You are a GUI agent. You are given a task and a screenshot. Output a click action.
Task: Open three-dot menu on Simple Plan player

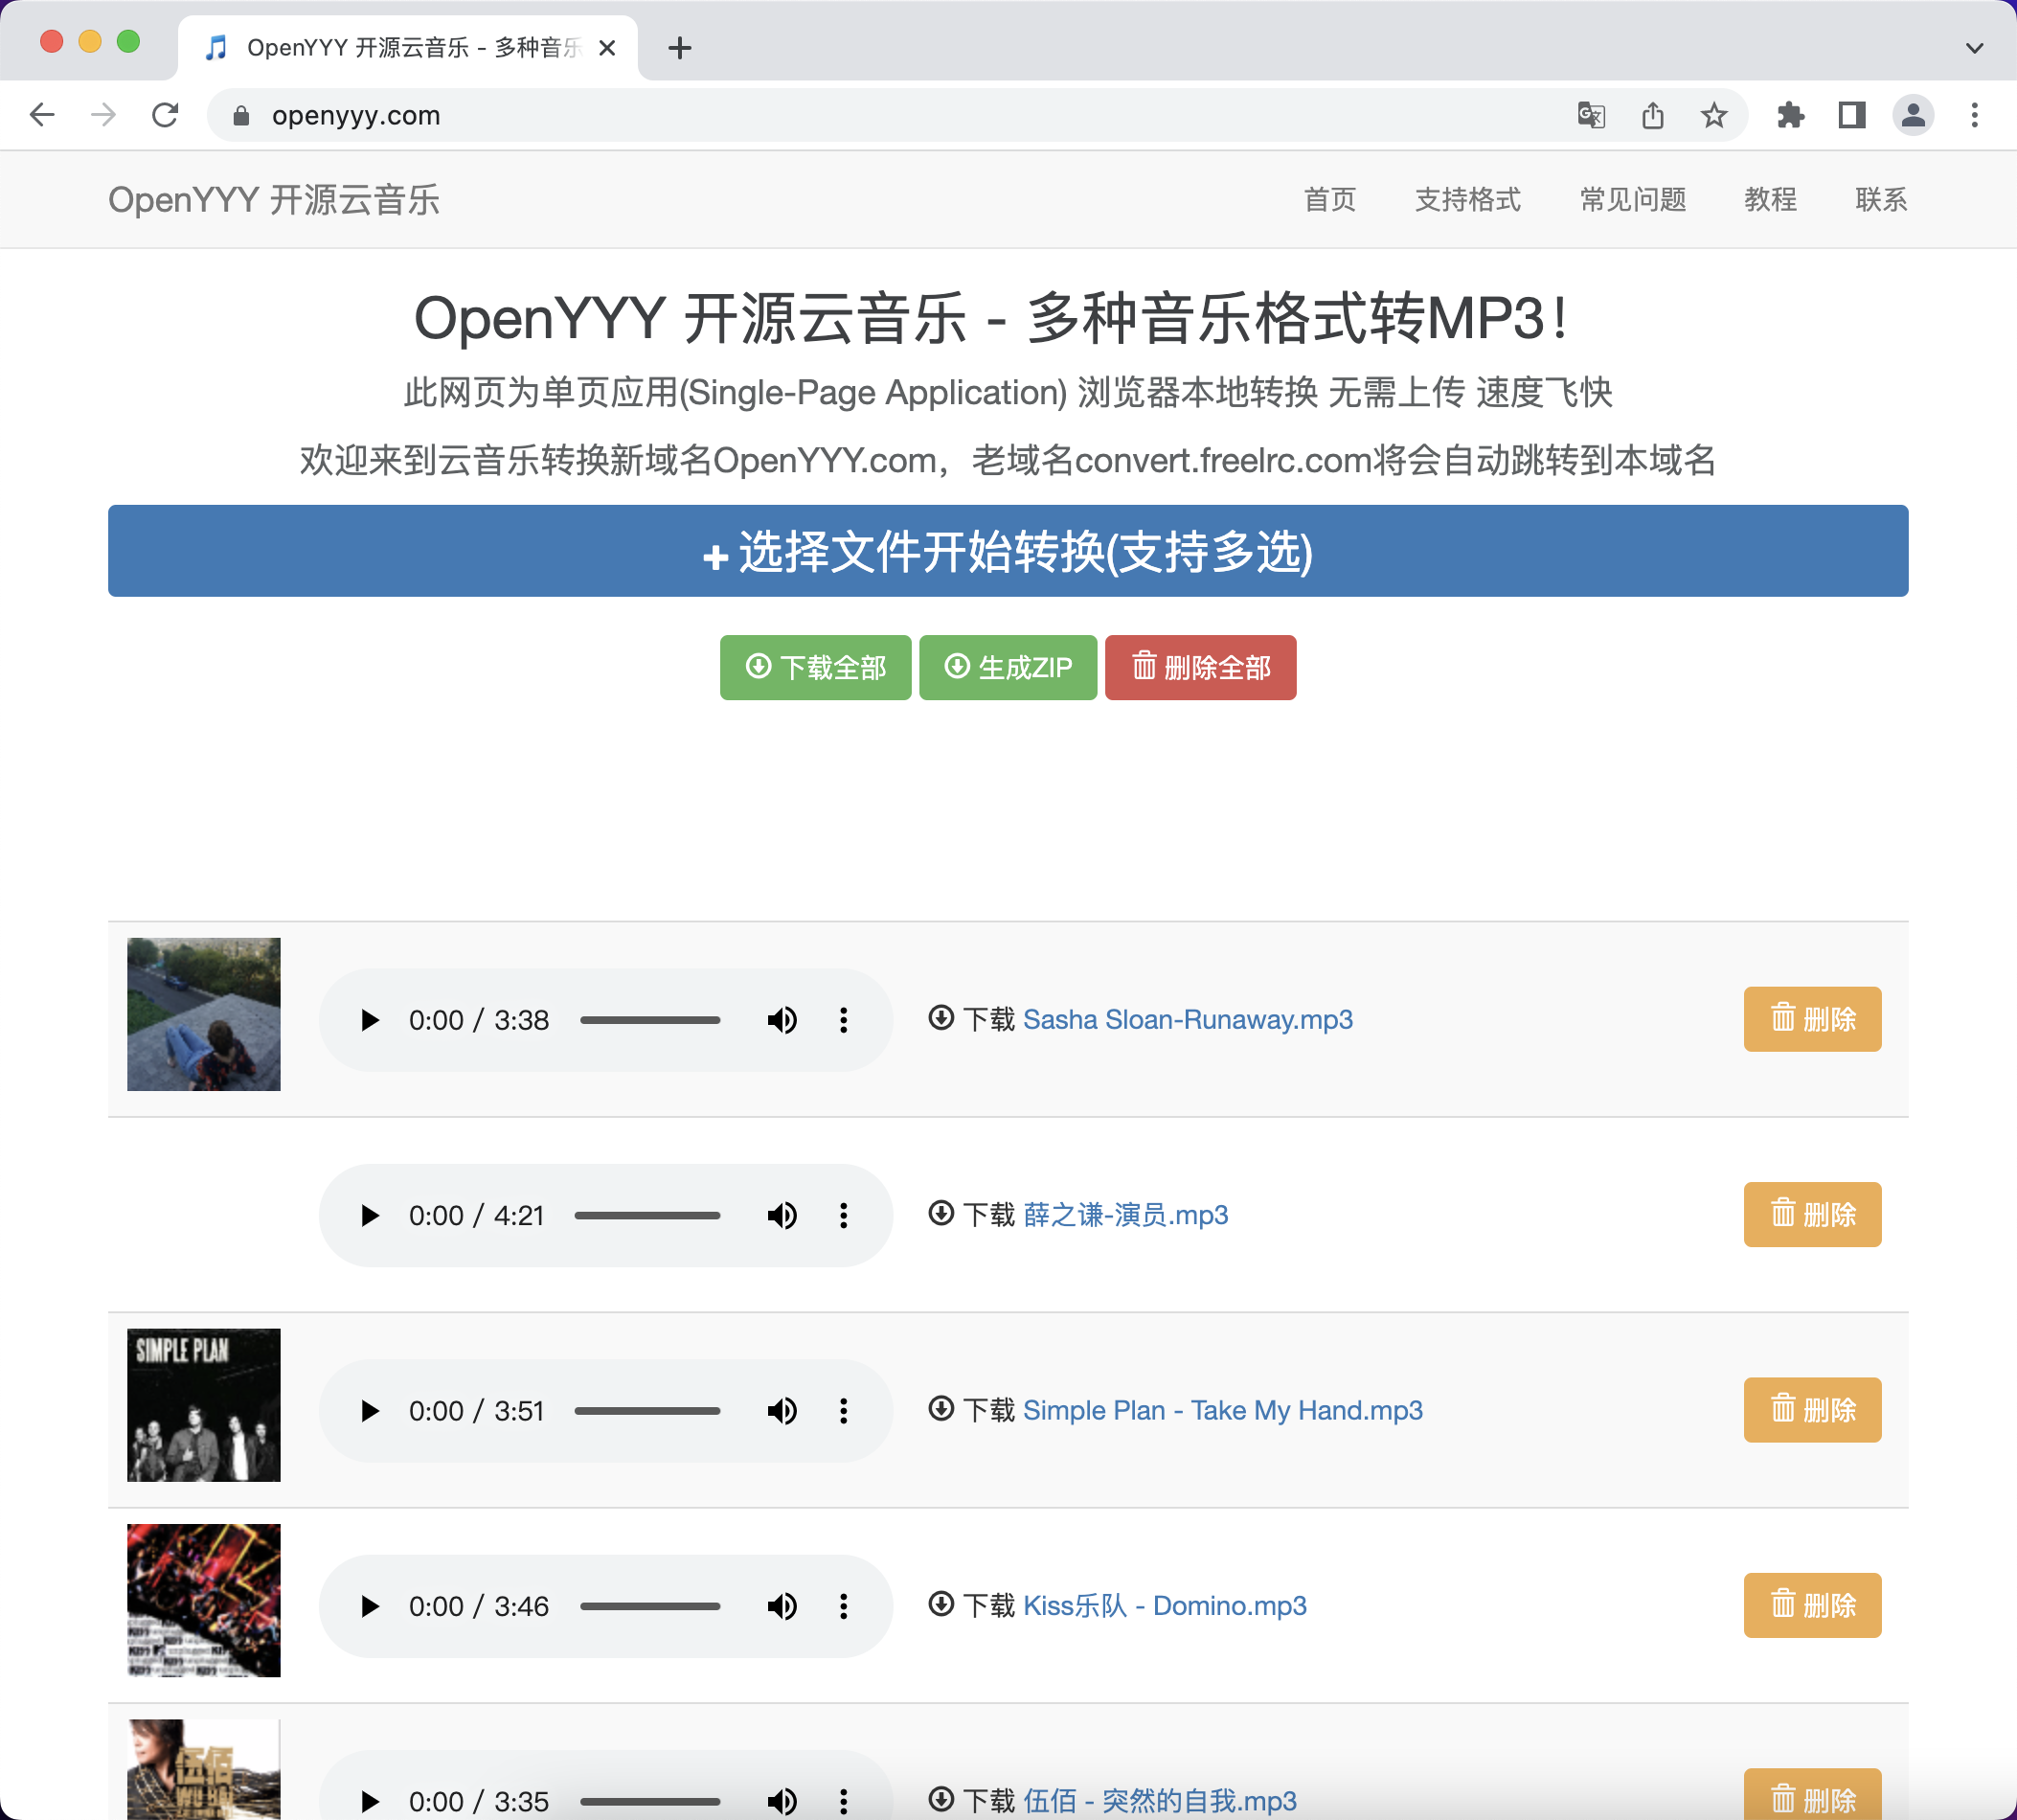844,1411
